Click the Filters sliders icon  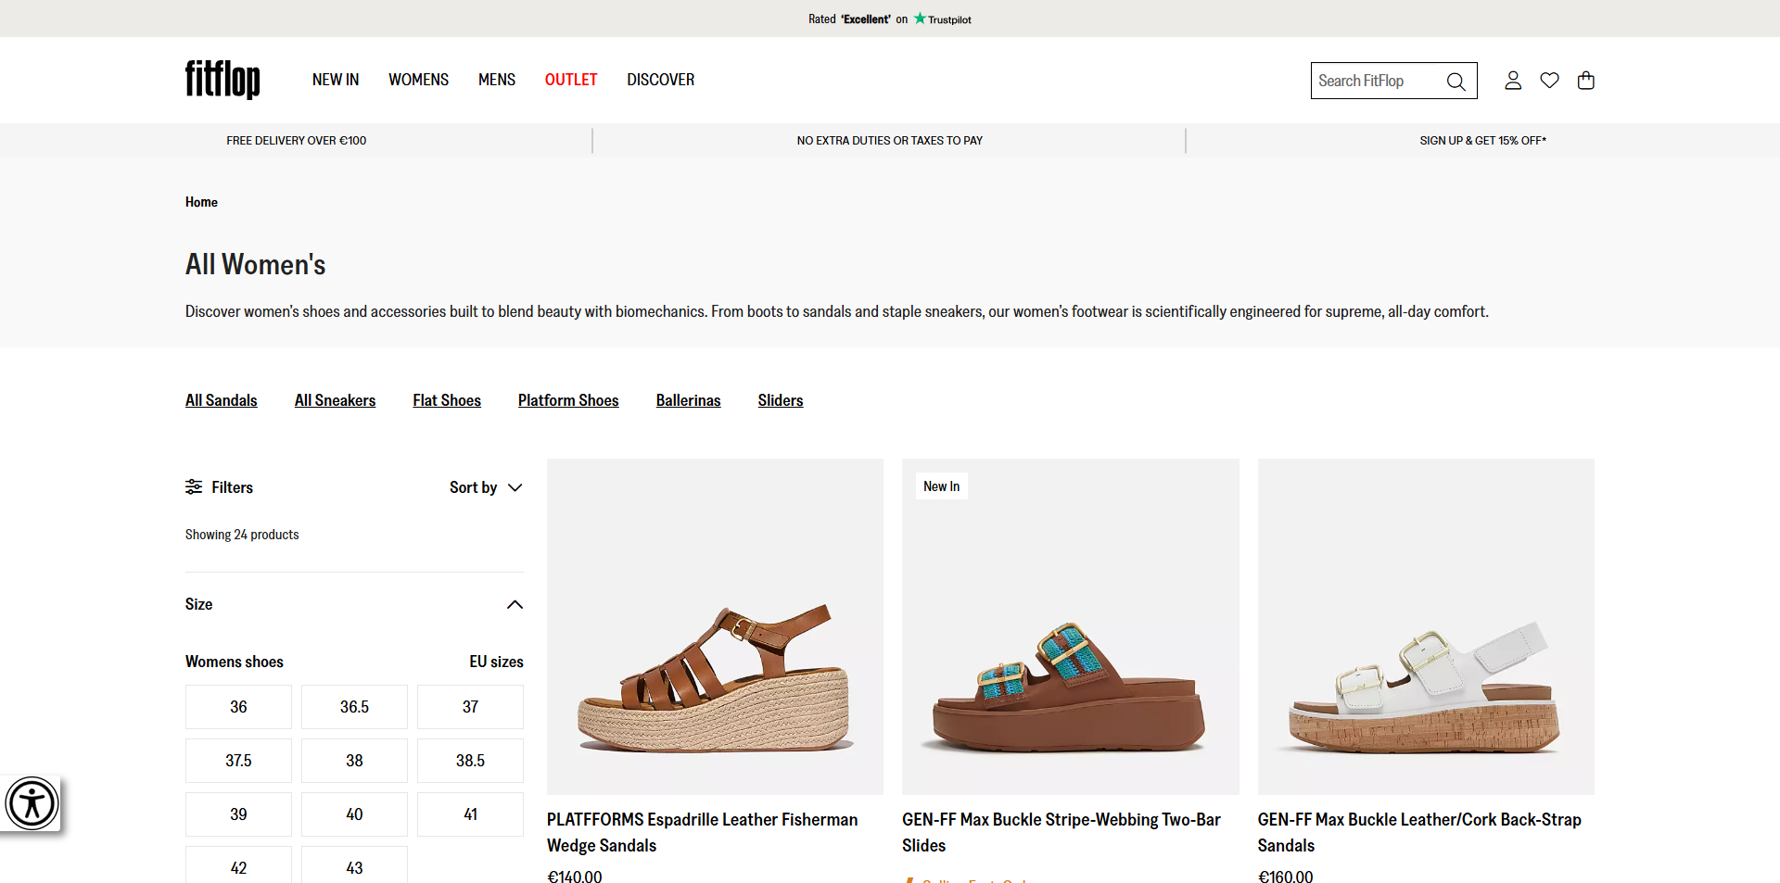[x=194, y=486]
